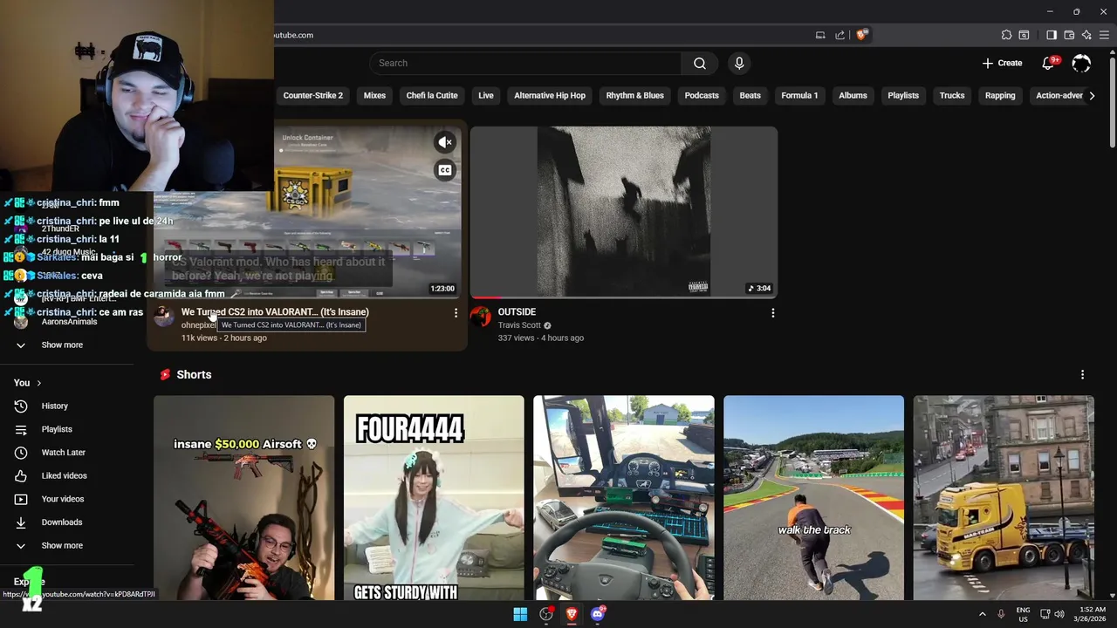Open options menu for OUTSIDE video
Viewport: 1117px width, 628px height.
coord(772,312)
